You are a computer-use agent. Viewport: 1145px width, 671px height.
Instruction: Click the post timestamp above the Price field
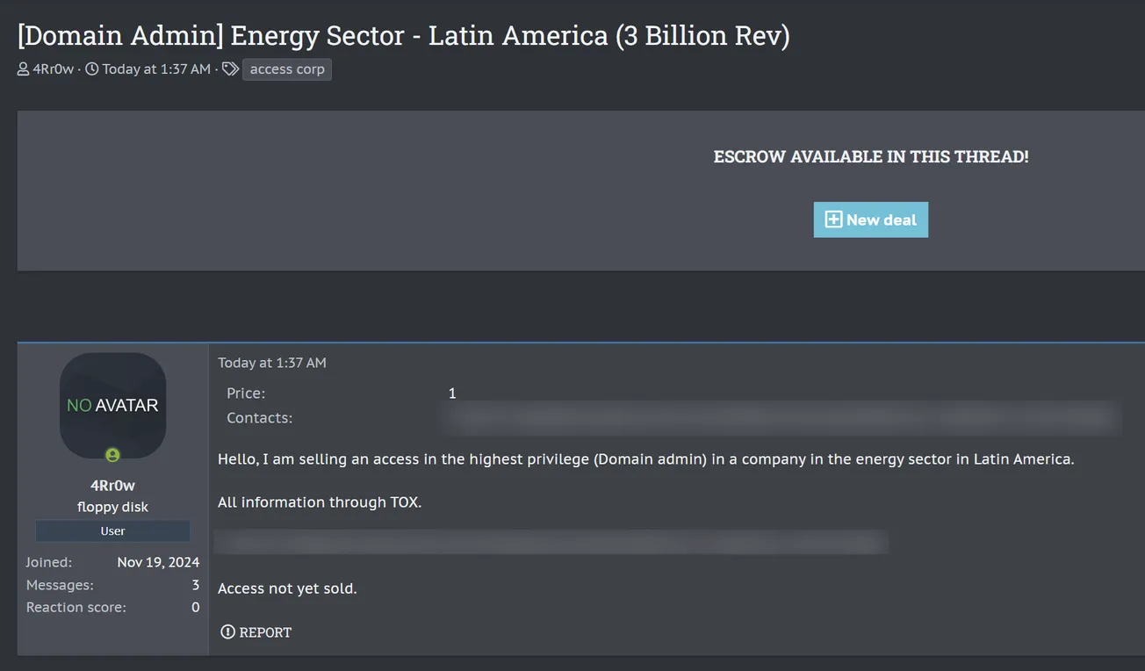(272, 363)
